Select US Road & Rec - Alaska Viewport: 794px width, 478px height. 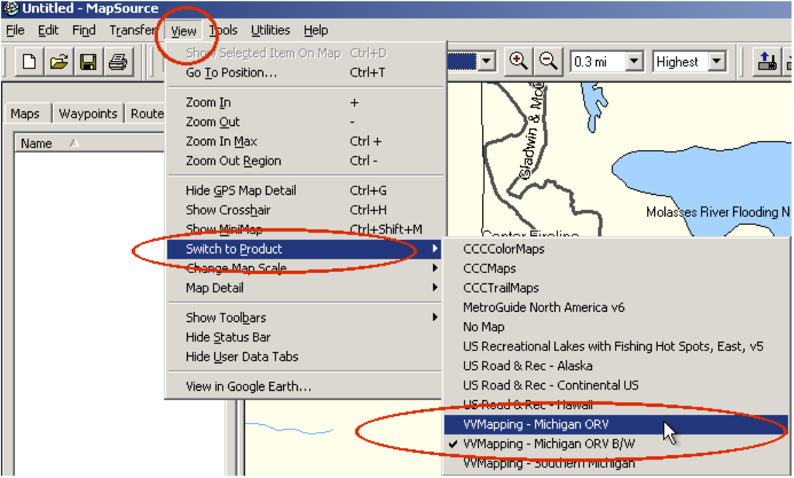pyautogui.click(x=616, y=366)
